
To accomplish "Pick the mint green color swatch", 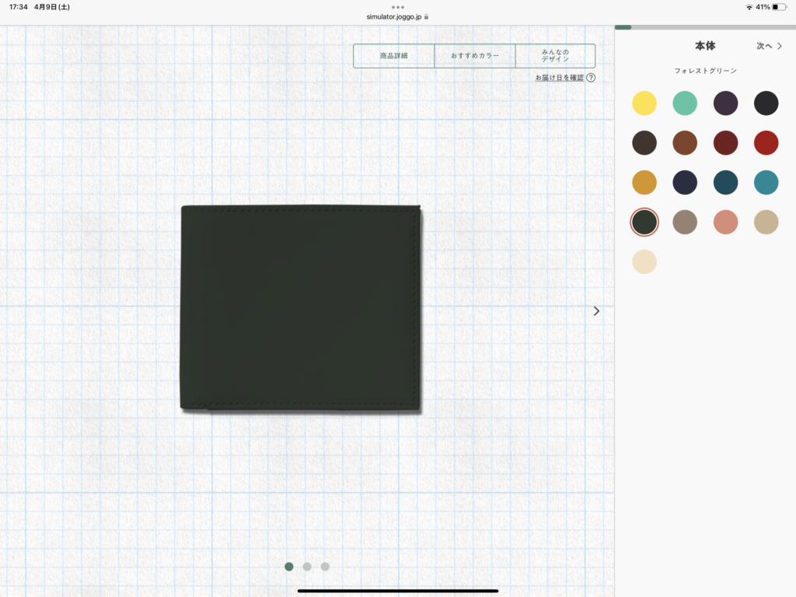I will [685, 103].
